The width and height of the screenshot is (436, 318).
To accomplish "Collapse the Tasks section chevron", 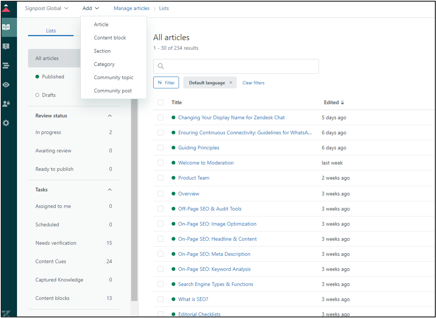I will click(110, 190).
